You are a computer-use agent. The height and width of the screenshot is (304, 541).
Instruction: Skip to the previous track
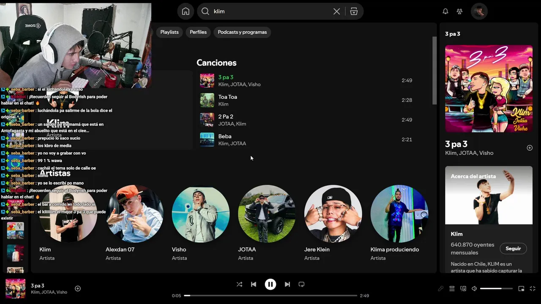[254, 284]
